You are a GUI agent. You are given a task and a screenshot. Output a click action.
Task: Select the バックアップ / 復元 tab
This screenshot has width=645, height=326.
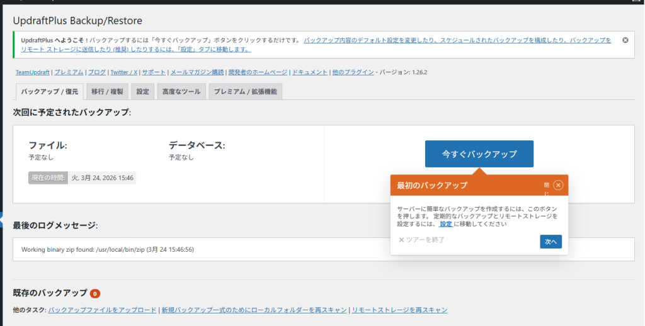[x=50, y=92]
